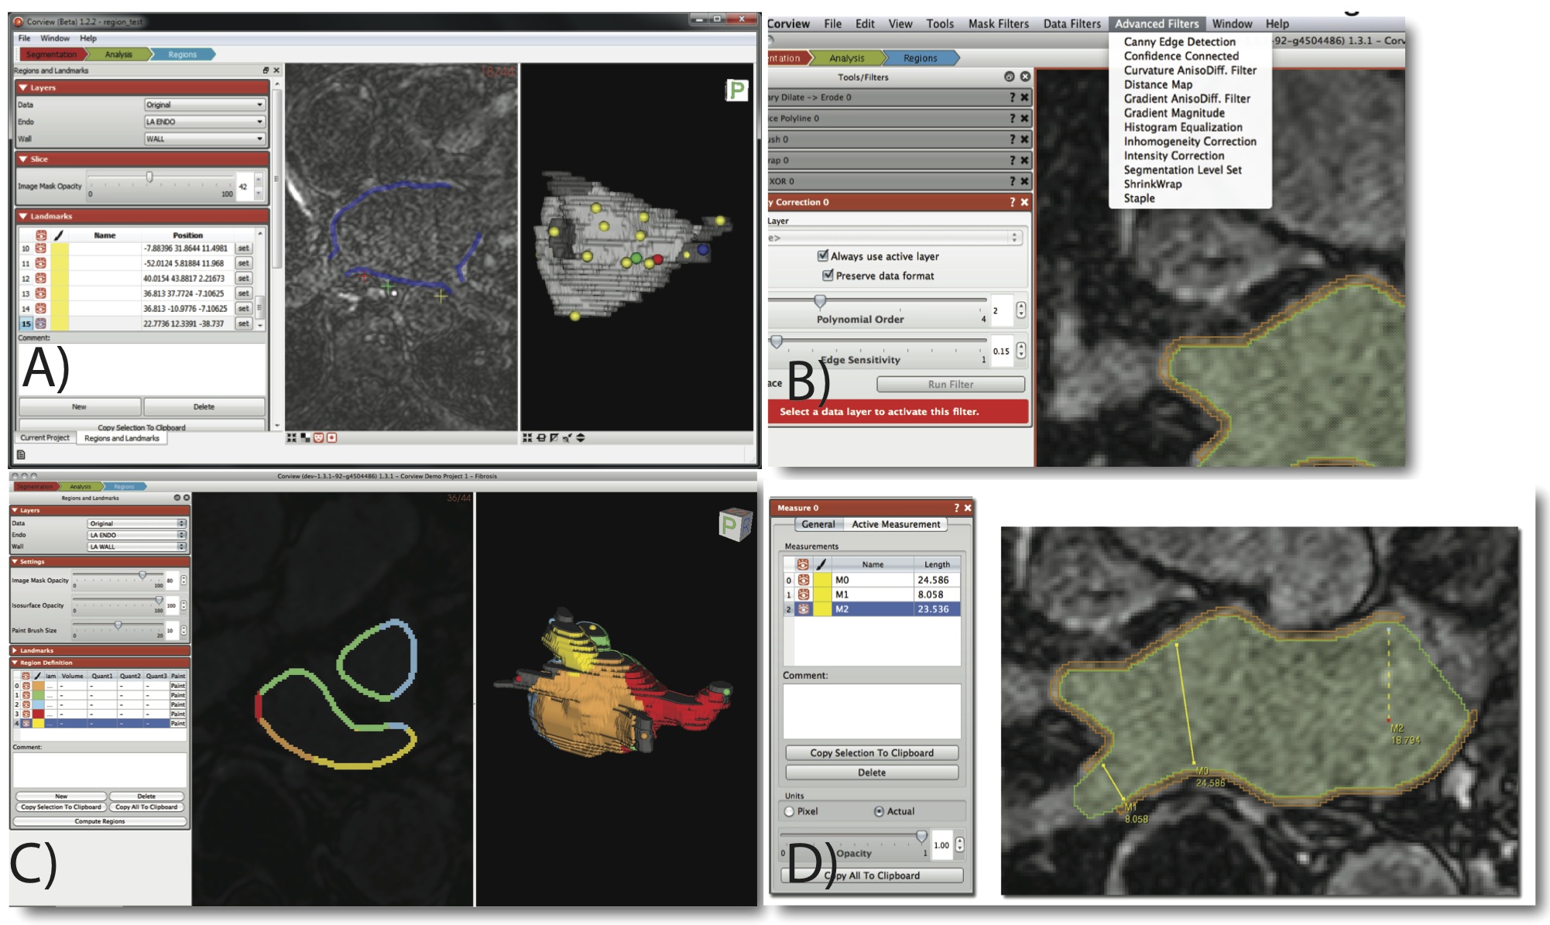Close the Regions and Landmarks dock in panel A
1550x925 pixels.
(x=276, y=70)
